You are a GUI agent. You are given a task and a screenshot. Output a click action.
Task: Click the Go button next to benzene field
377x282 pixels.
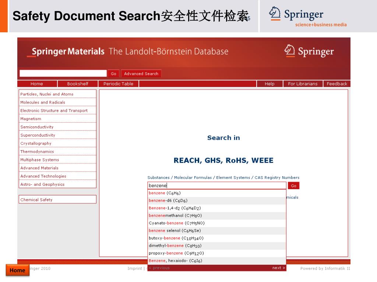[293, 185]
